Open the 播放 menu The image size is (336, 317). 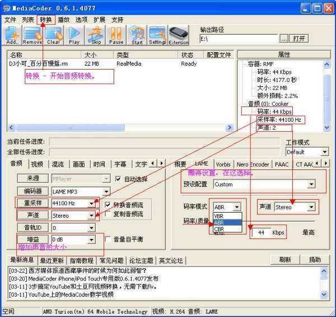64,20
